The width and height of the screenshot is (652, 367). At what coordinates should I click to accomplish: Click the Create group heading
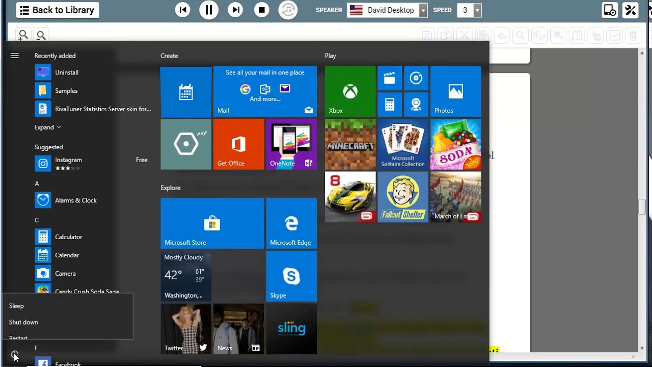169,56
